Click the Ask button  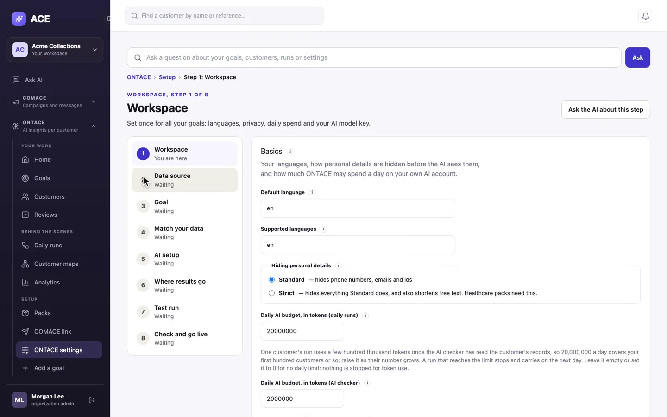(x=638, y=57)
